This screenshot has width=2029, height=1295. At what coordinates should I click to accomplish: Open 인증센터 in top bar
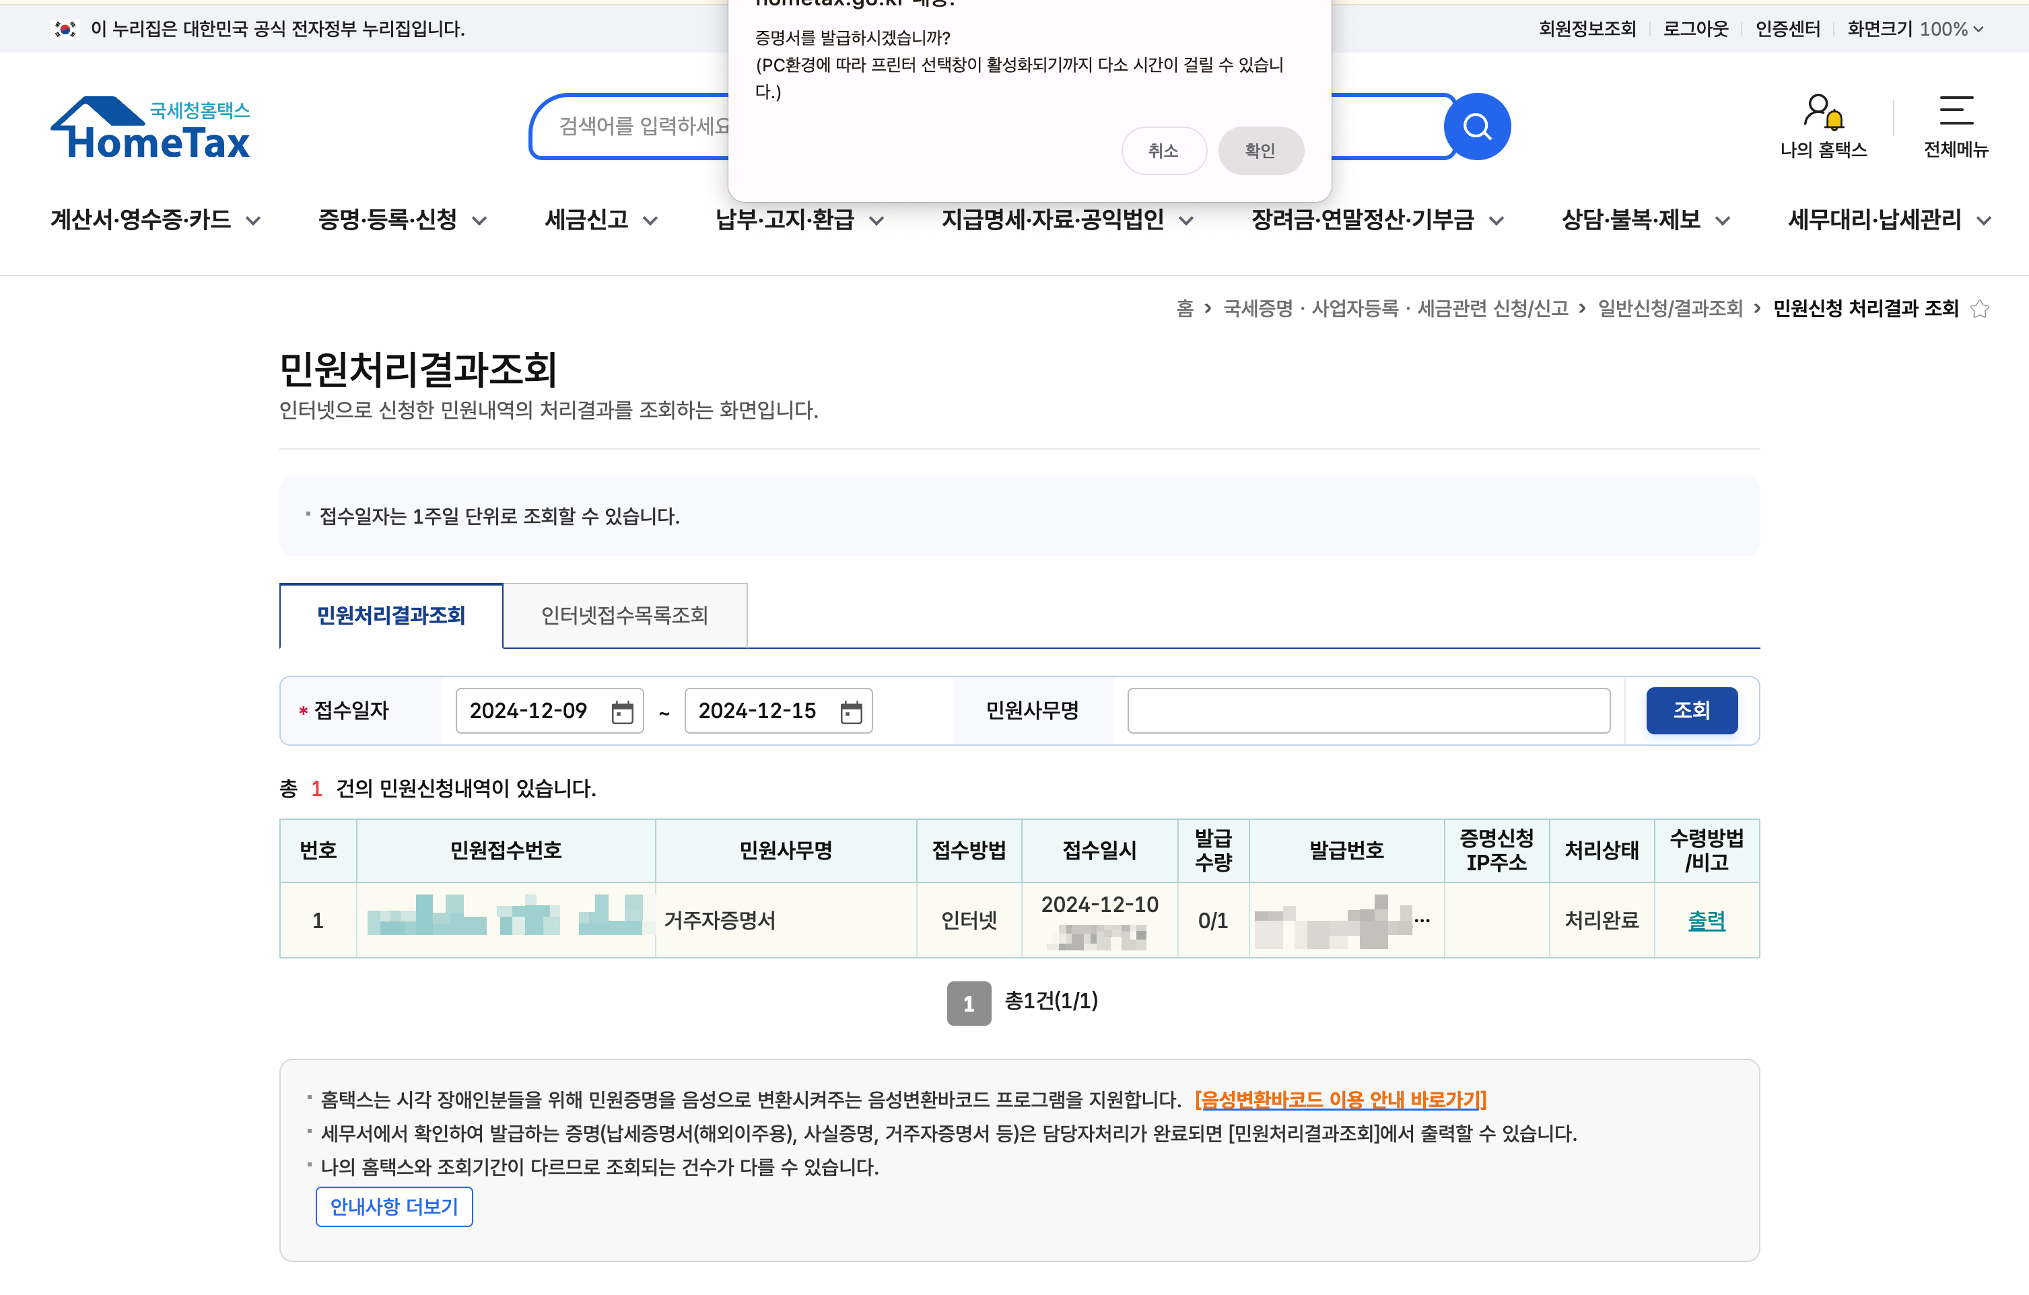pyautogui.click(x=1787, y=30)
